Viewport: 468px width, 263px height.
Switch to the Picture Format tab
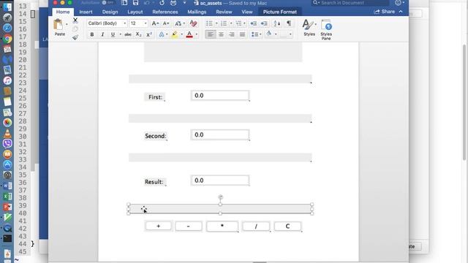pos(280,12)
